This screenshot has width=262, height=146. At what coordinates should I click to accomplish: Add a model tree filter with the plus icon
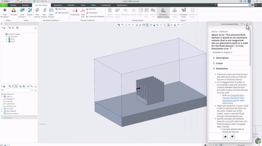[35, 90]
